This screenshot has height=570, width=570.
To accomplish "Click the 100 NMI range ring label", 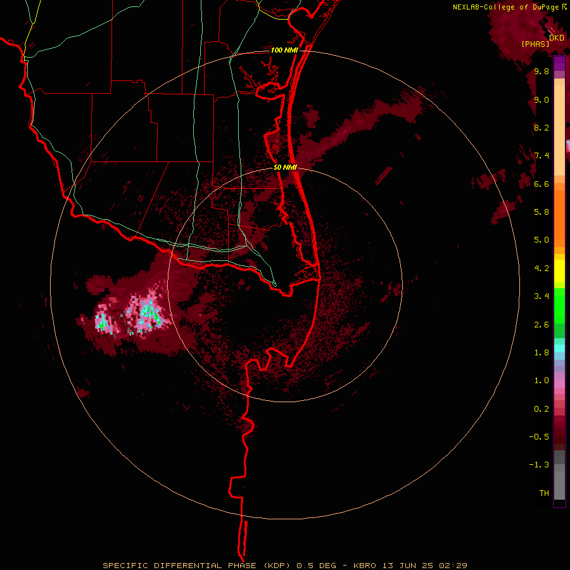I will click(284, 50).
